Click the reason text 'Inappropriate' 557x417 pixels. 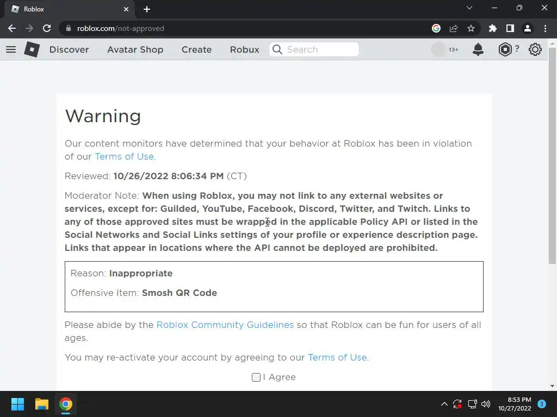click(x=141, y=274)
